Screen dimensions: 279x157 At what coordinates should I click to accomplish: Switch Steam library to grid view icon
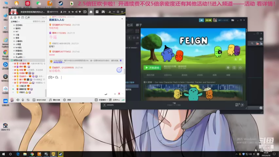(x=137, y=31)
